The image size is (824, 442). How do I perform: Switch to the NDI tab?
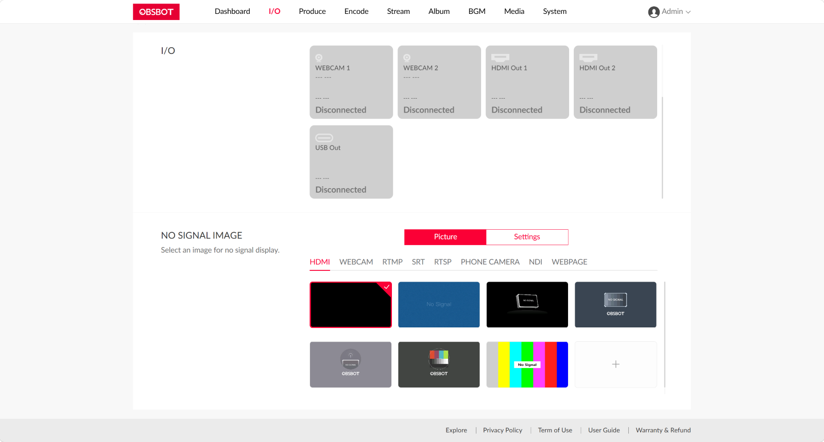tap(536, 262)
